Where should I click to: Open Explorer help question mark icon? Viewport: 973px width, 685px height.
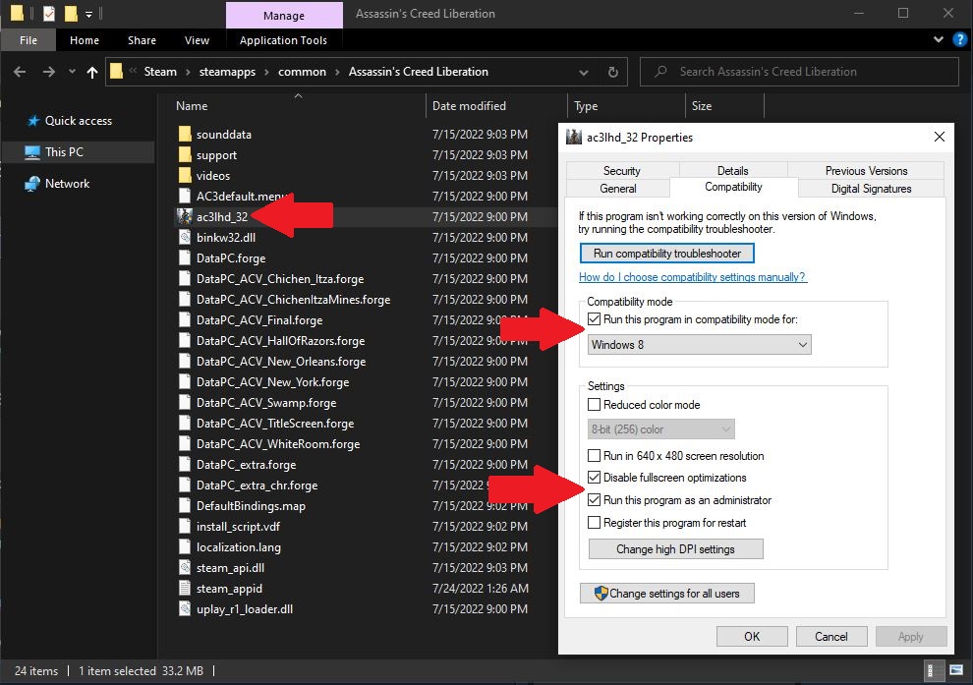pos(959,39)
